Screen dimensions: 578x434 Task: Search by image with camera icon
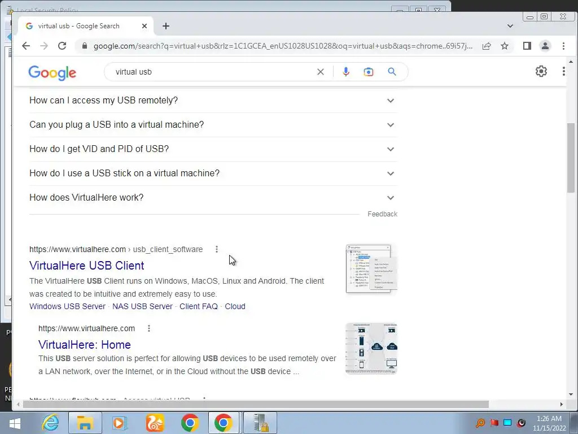tap(368, 72)
